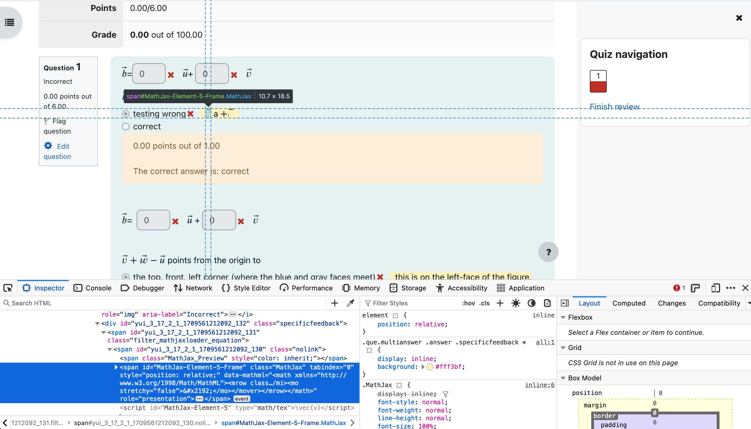Collapse the Flexbox section
This screenshot has height=429, width=751.
click(x=563, y=317)
